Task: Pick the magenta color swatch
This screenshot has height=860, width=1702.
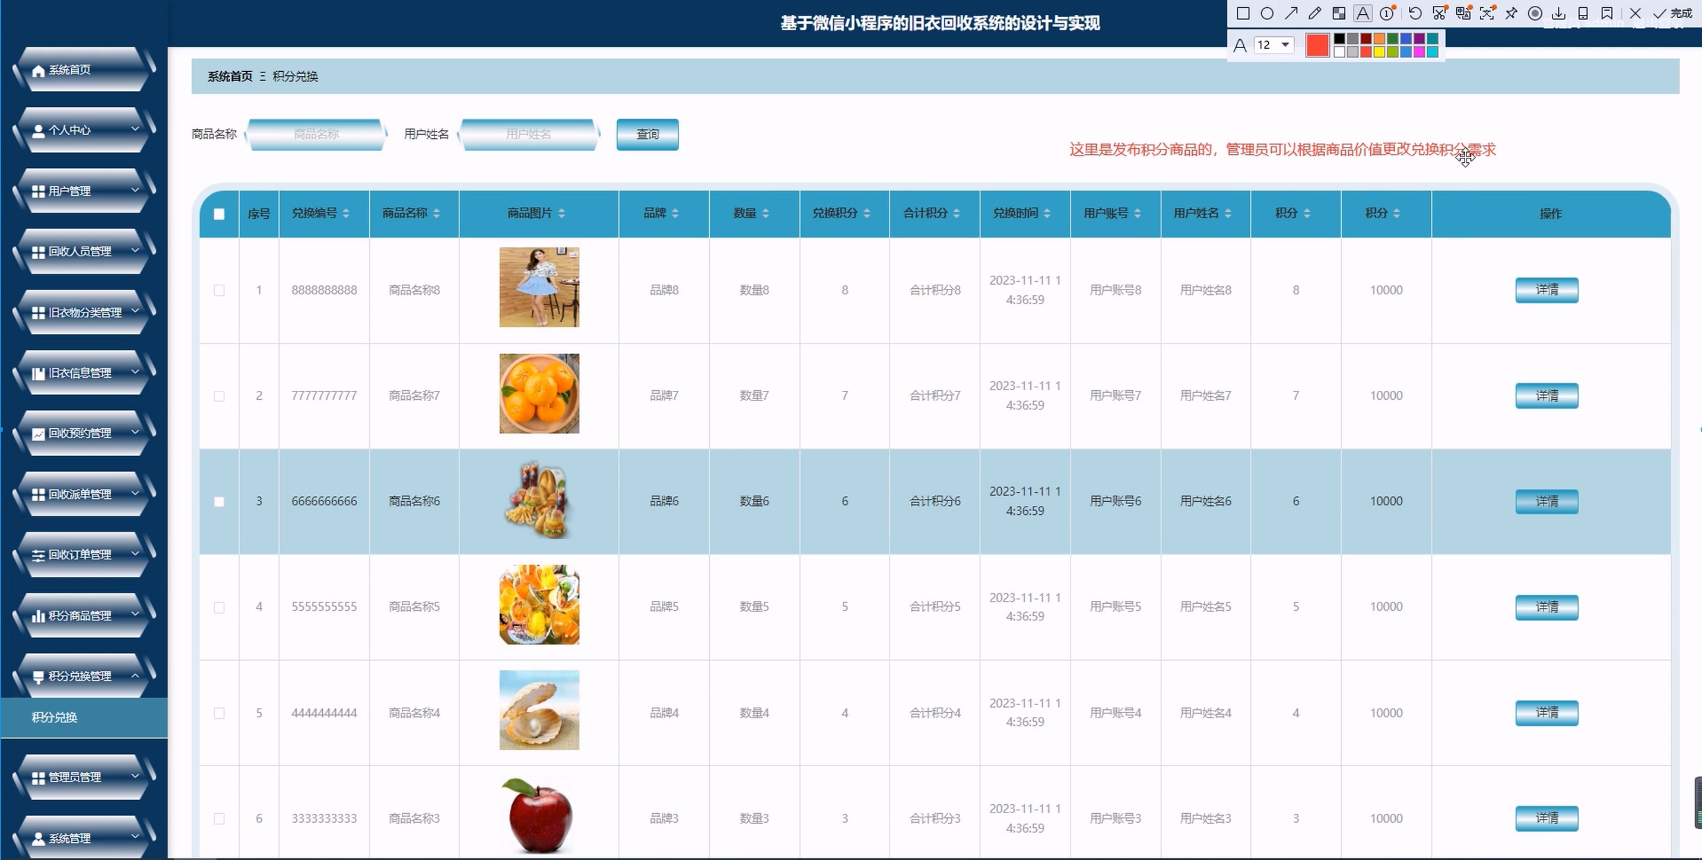Action: [1418, 52]
